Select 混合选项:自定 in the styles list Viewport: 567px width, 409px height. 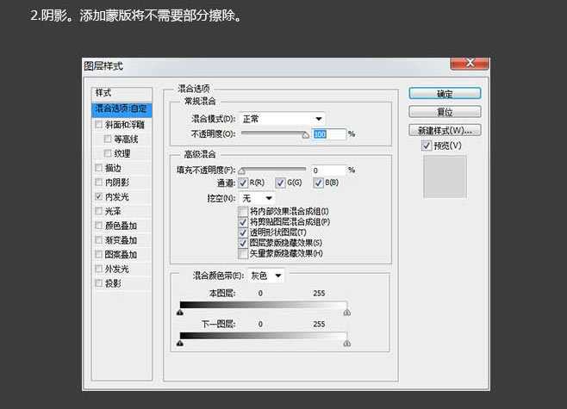click(121, 109)
